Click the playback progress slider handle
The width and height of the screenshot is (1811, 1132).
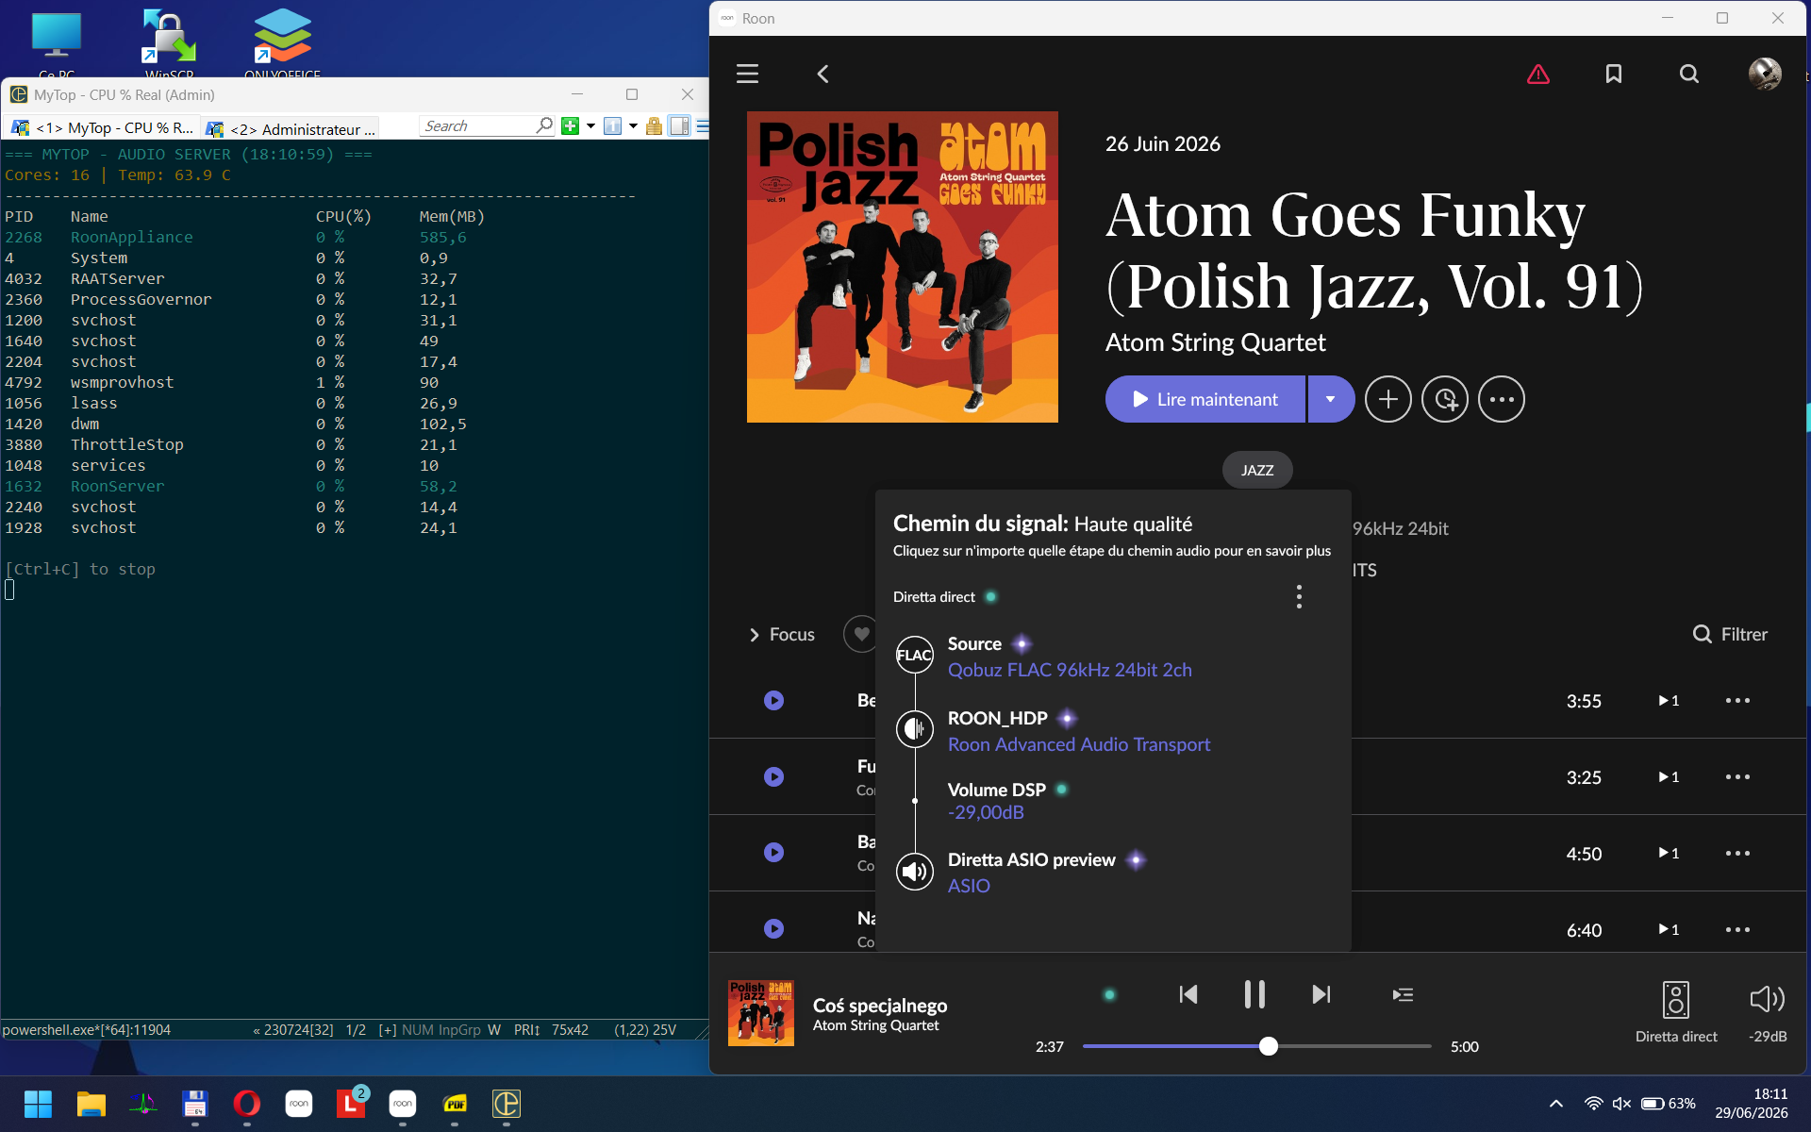[x=1269, y=1046]
